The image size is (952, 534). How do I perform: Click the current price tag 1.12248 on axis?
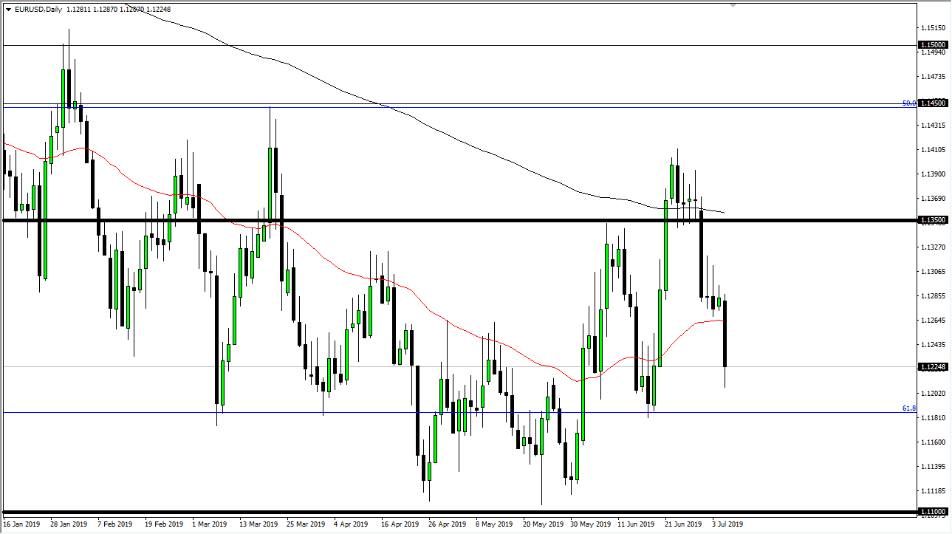[932, 366]
